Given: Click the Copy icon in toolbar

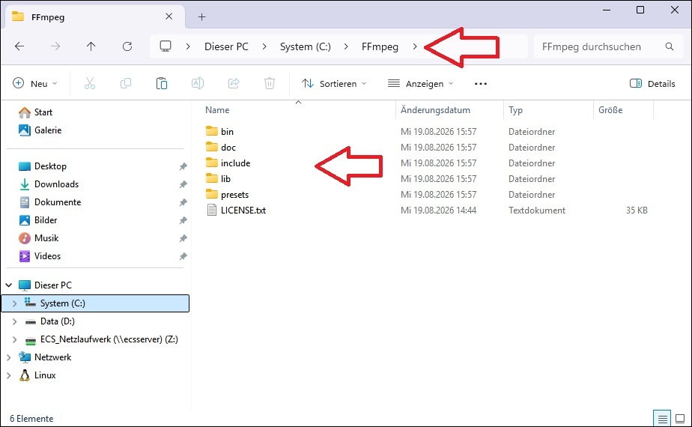Looking at the screenshot, I should [x=126, y=83].
